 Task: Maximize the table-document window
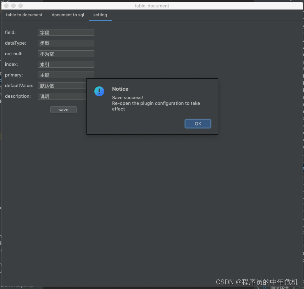tap(21, 6)
